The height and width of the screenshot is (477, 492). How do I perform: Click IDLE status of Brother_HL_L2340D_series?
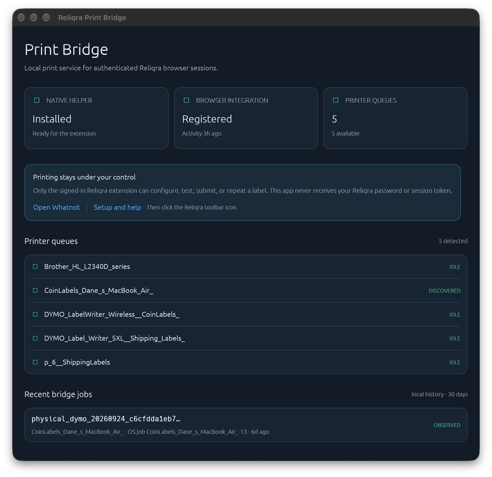click(x=455, y=267)
